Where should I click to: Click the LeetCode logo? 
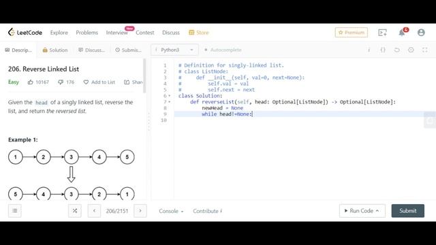click(25, 33)
